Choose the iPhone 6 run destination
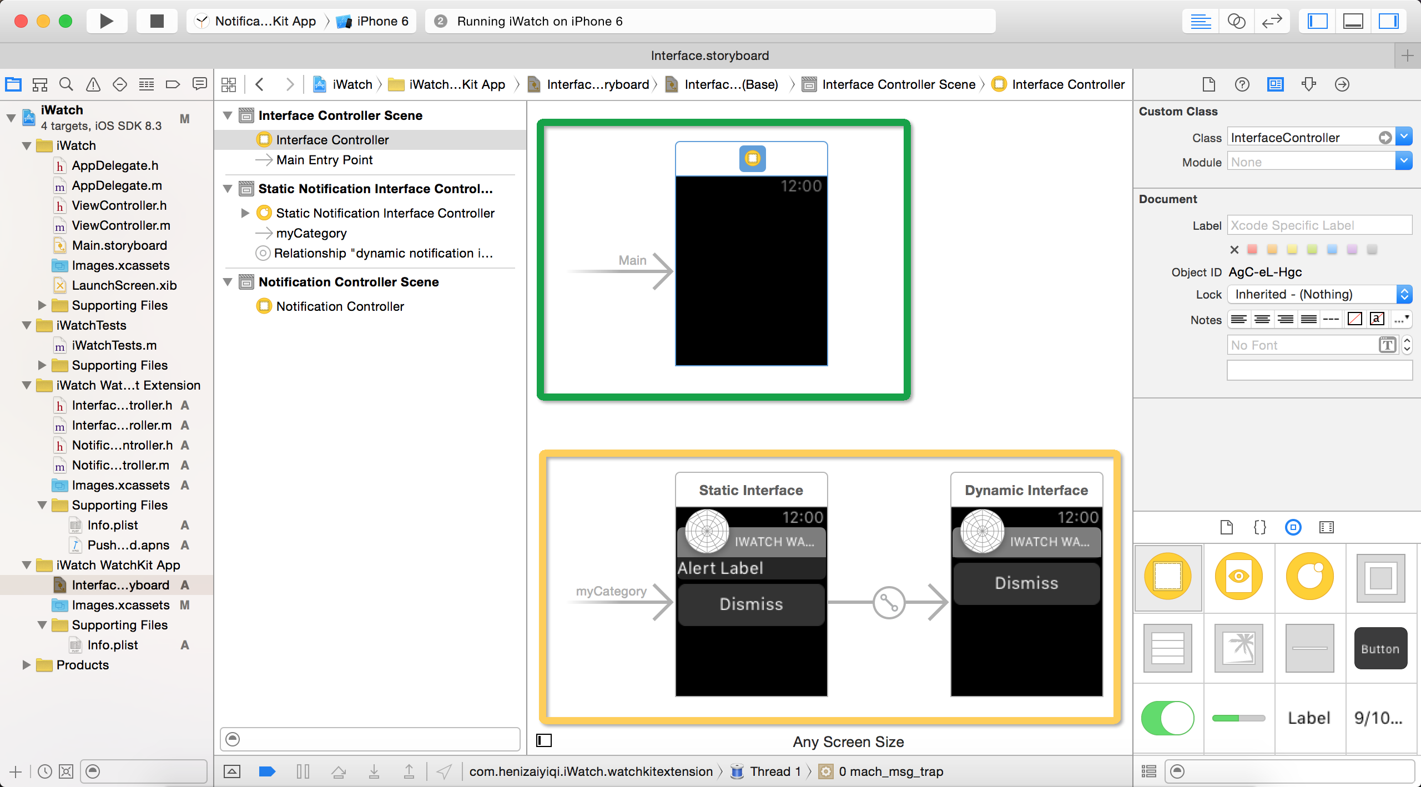Image resolution: width=1421 pixels, height=787 pixels. (374, 21)
